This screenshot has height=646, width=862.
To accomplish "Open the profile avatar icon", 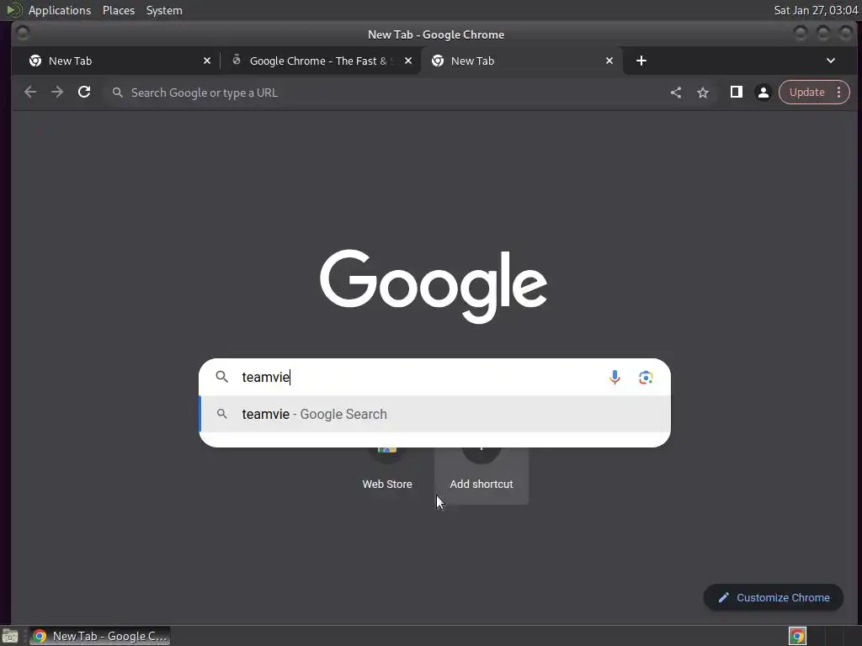I will point(763,93).
